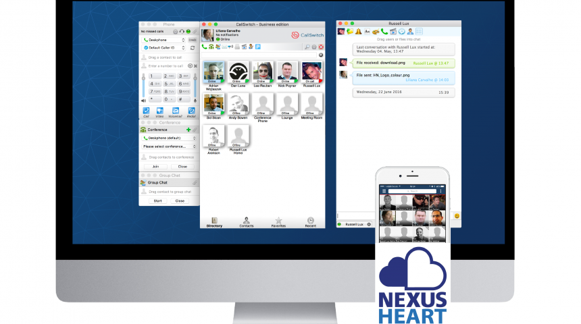Open the emoji smiley in chat input
The height and width of the screenshot is (324, 581).
tap(457, 216)
